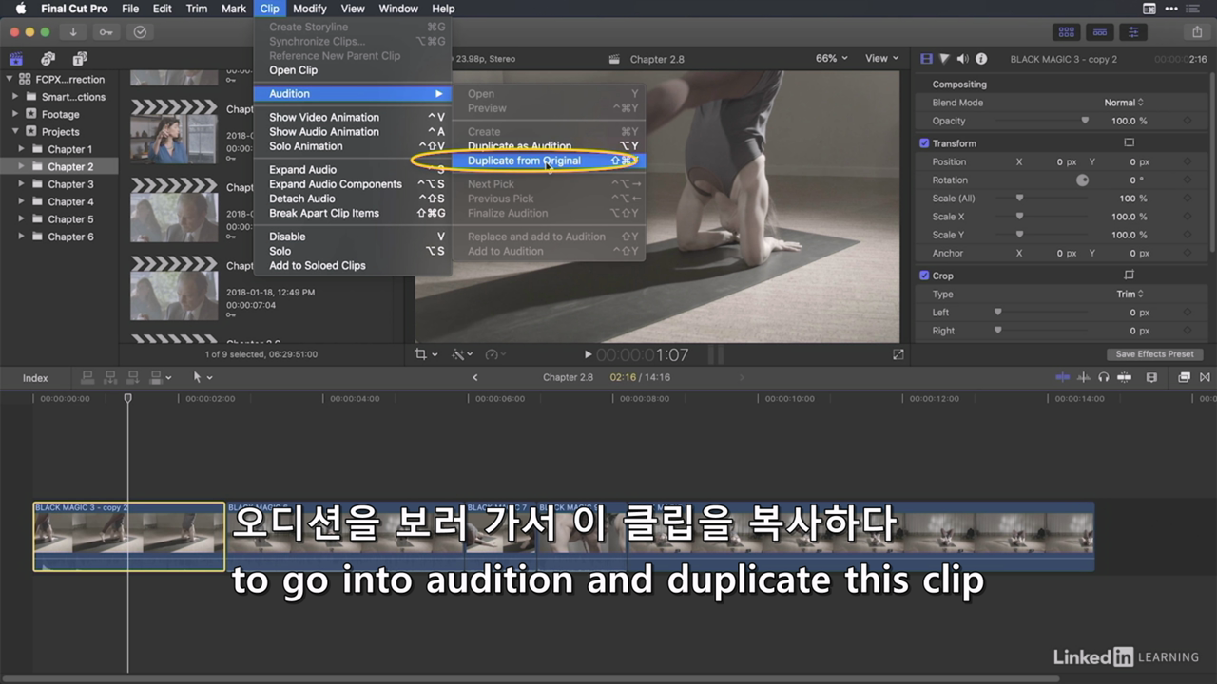Toggle the Timeline layout icon in toolbar
The image size is (1217, 684).
[1100, 31]
